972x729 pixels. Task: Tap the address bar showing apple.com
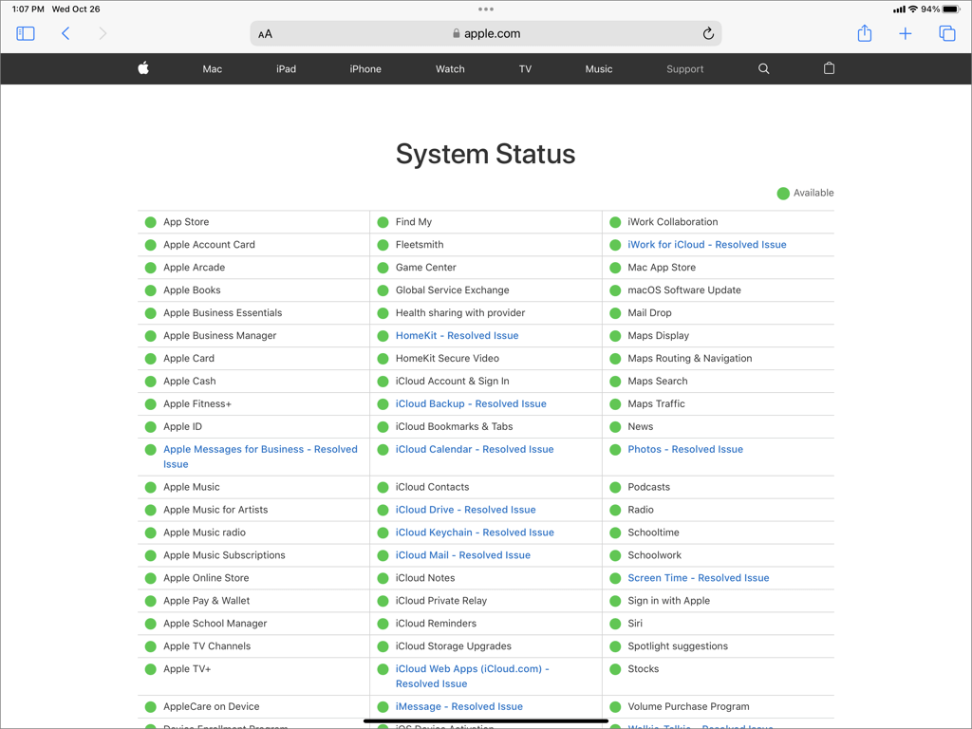click(x=486, y=33)
